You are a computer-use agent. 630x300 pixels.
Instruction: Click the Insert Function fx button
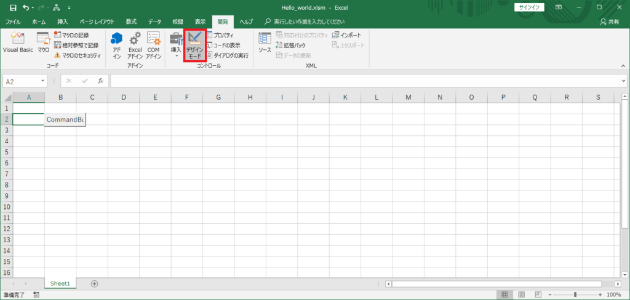click(x=101, y=81)
